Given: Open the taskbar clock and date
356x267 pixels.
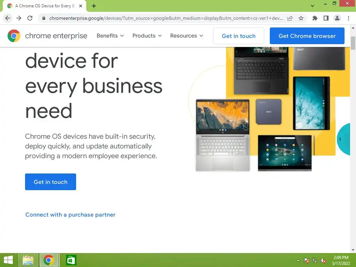Looking at the screenshot, I should [x=341, y=260].
